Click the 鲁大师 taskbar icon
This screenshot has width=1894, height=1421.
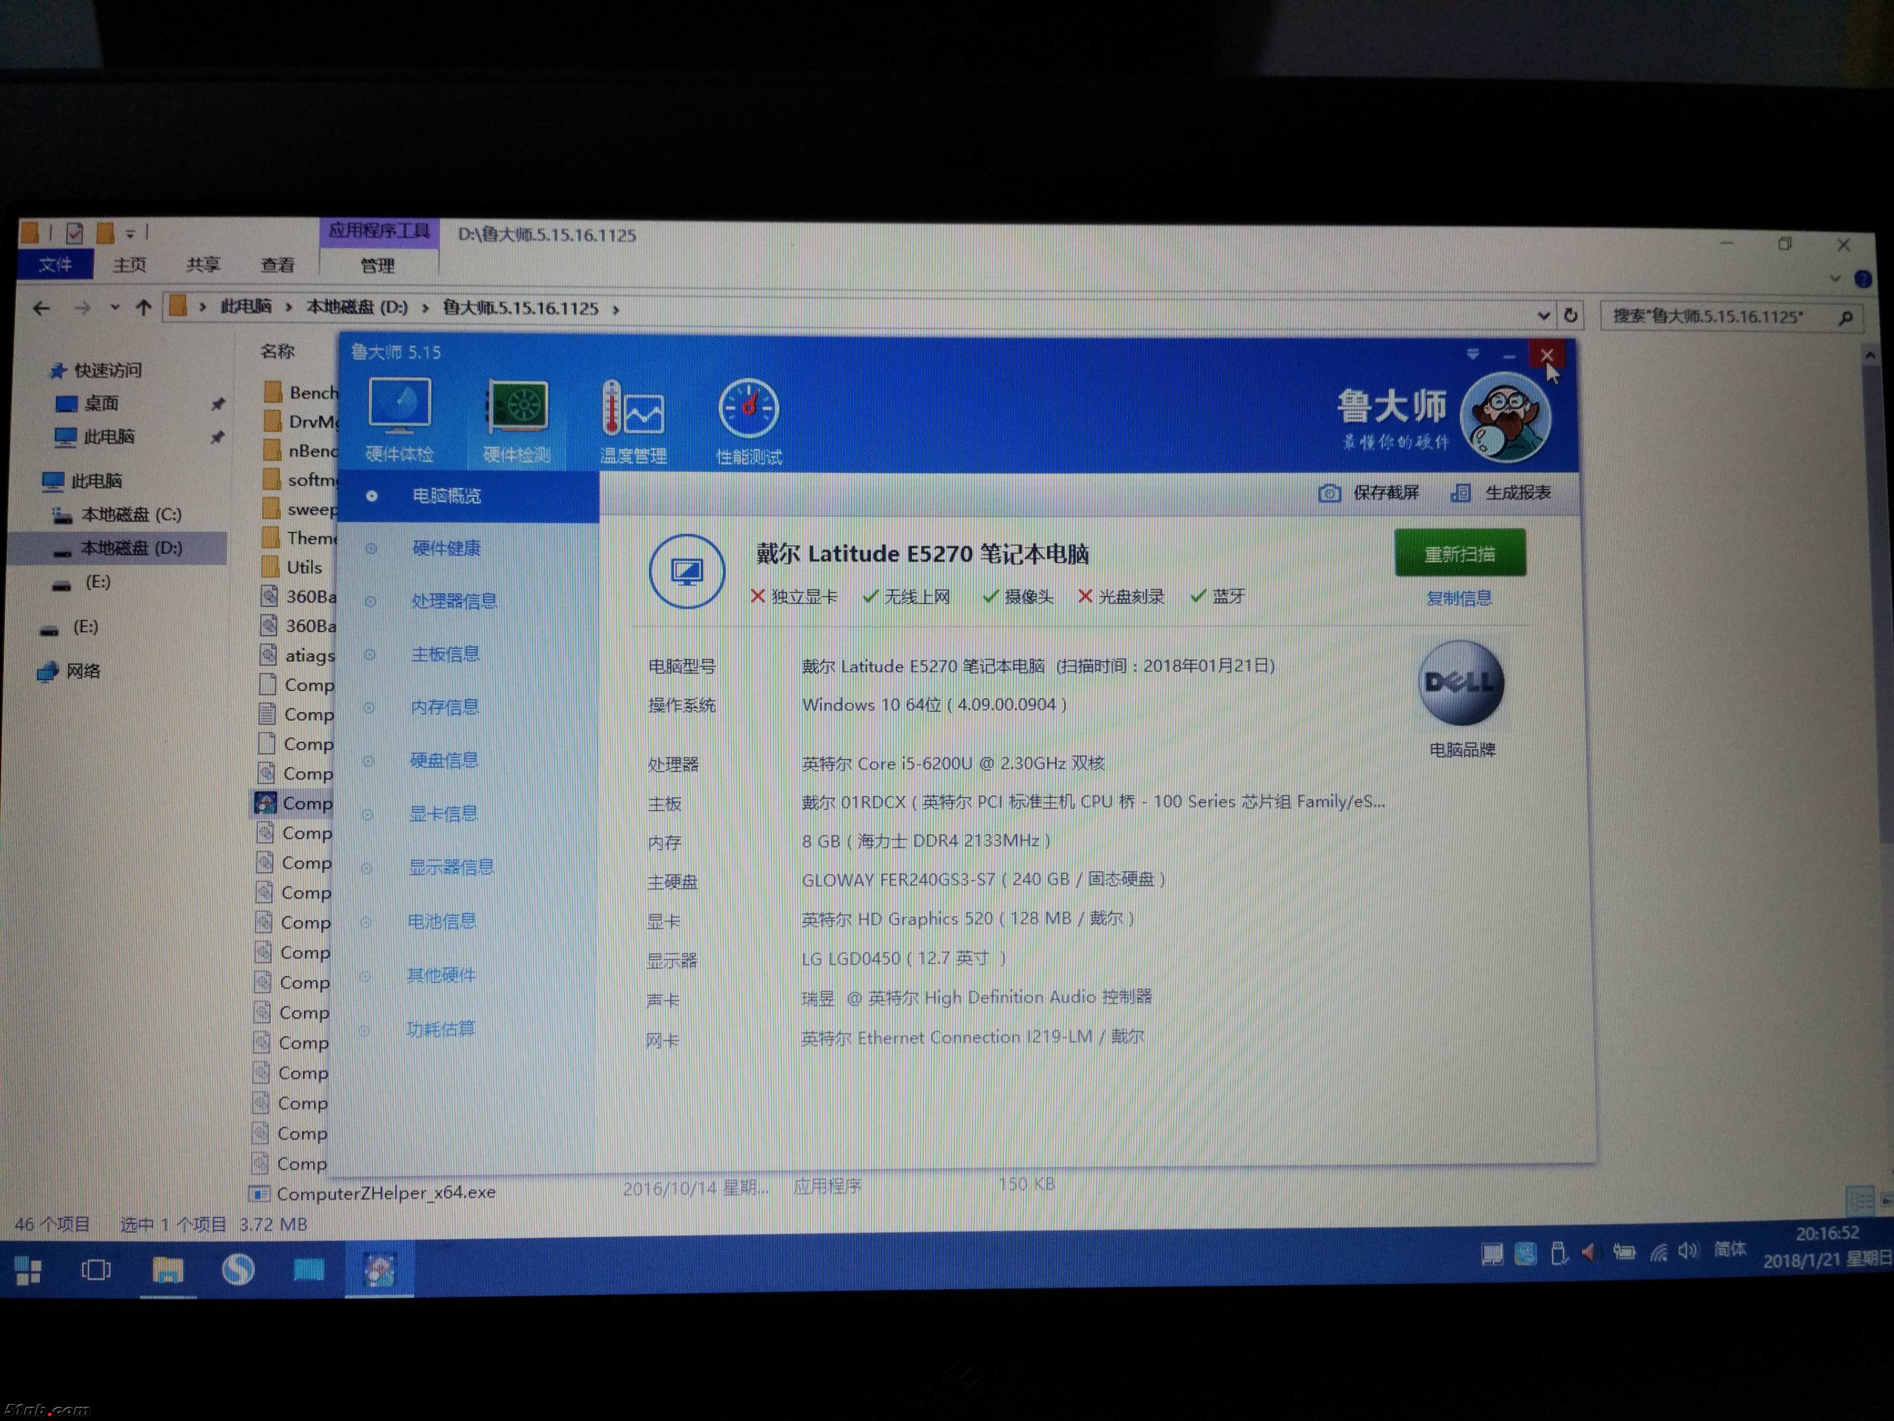coord(379,1268)
